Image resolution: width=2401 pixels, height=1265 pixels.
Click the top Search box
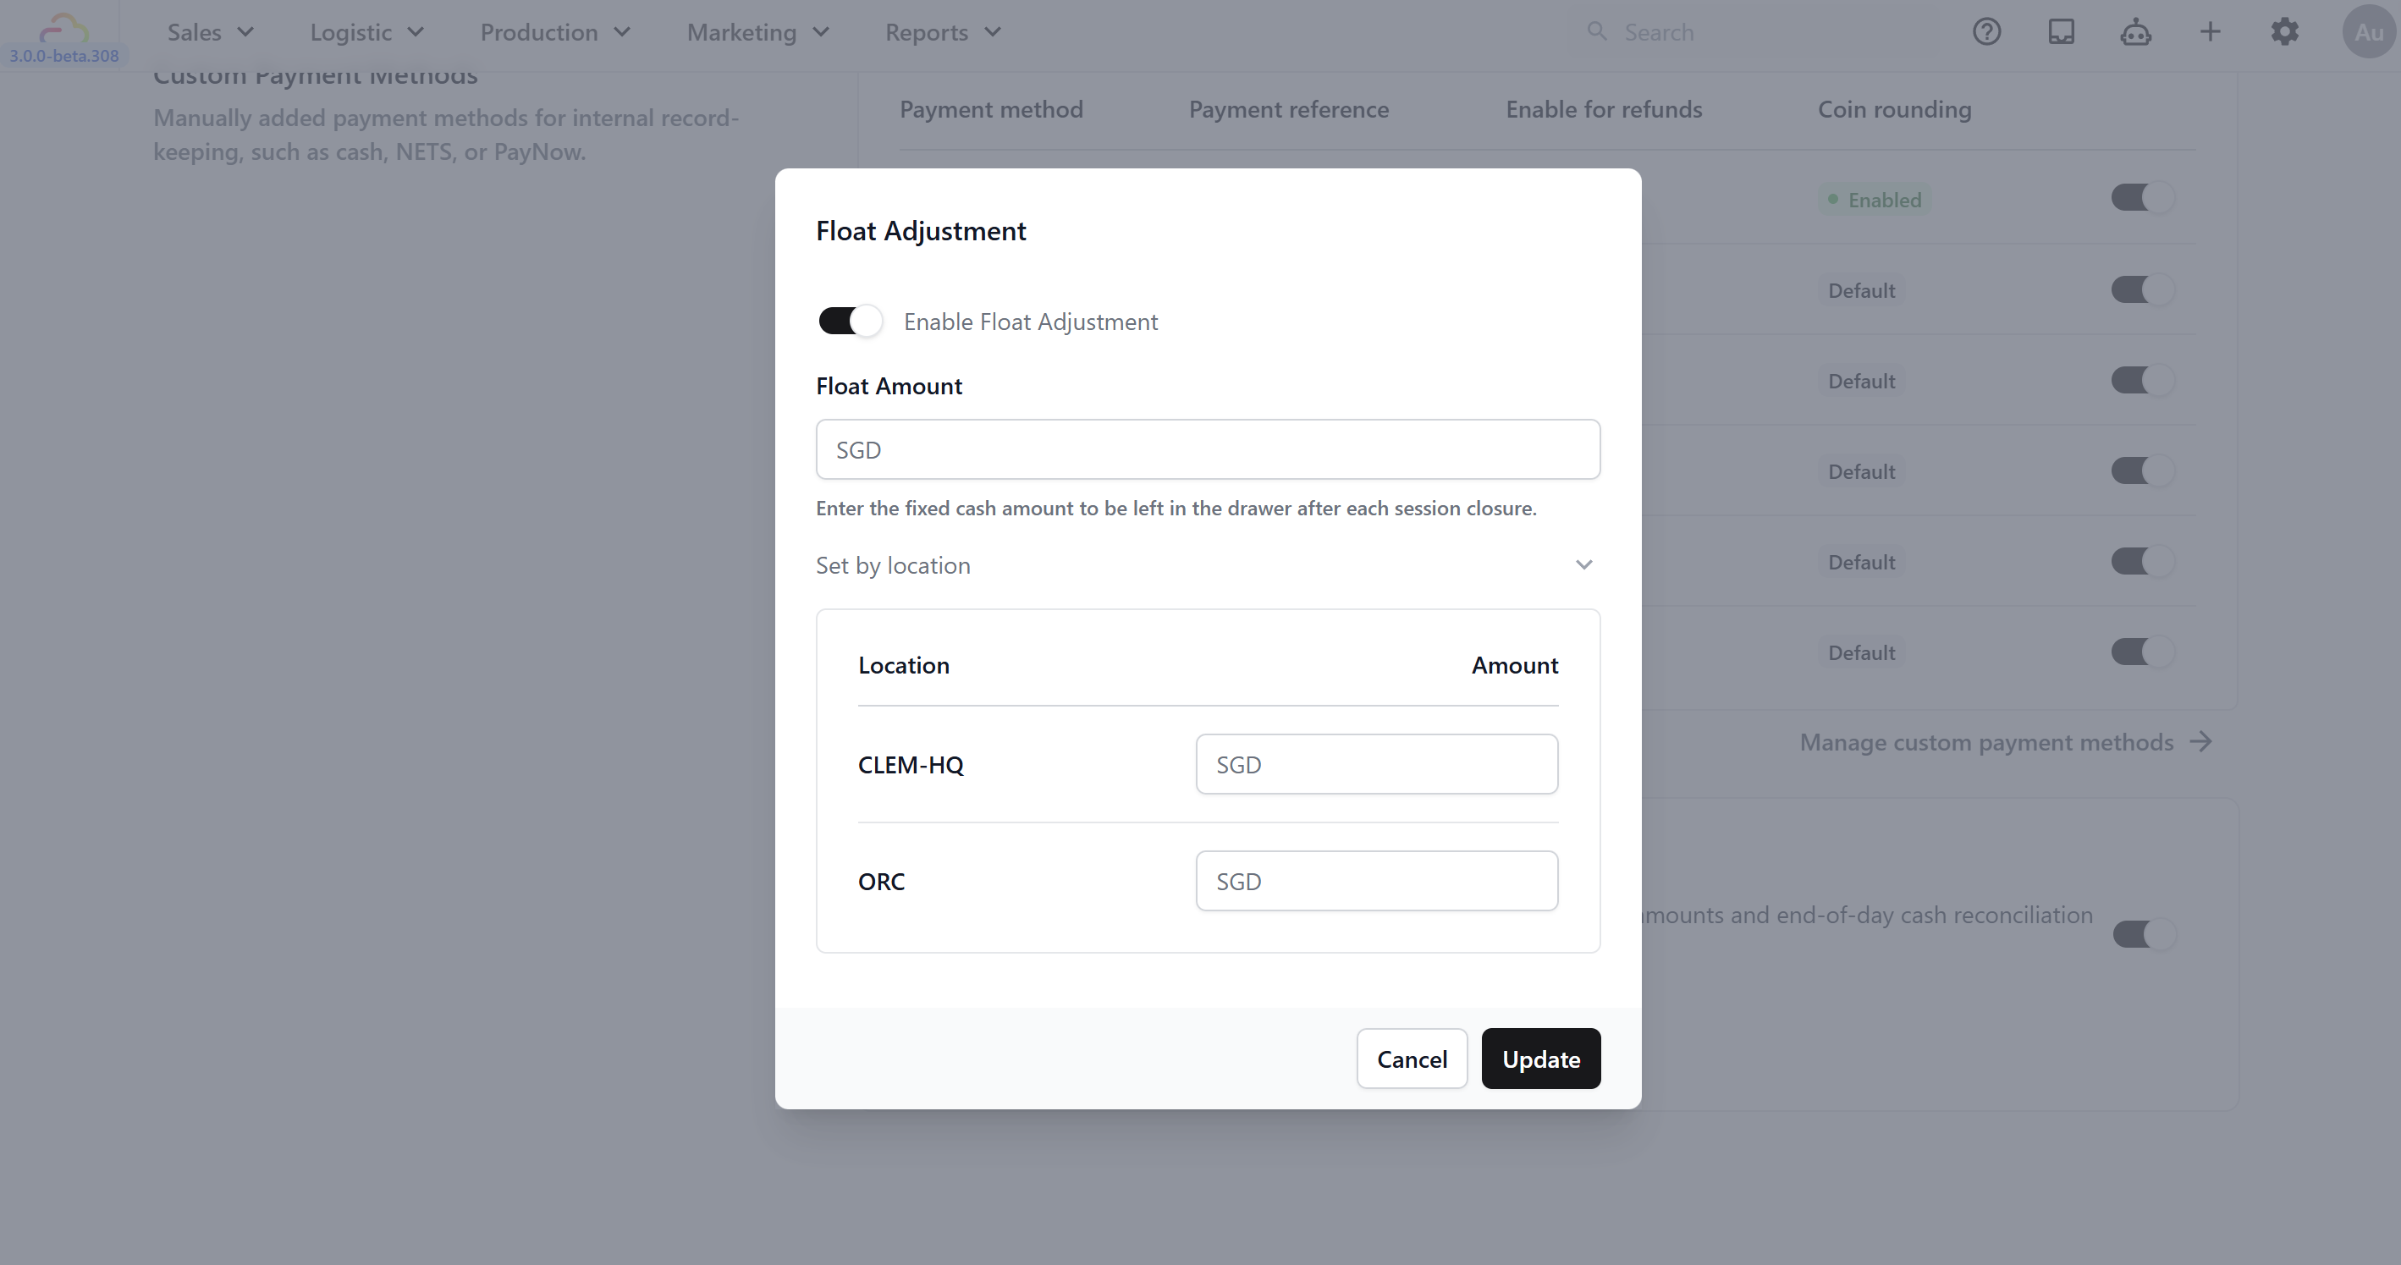pyautogui.click(x=1761, y=31)
